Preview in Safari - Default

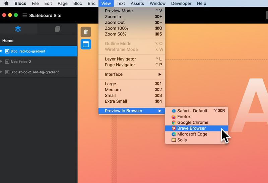[197, 111]
